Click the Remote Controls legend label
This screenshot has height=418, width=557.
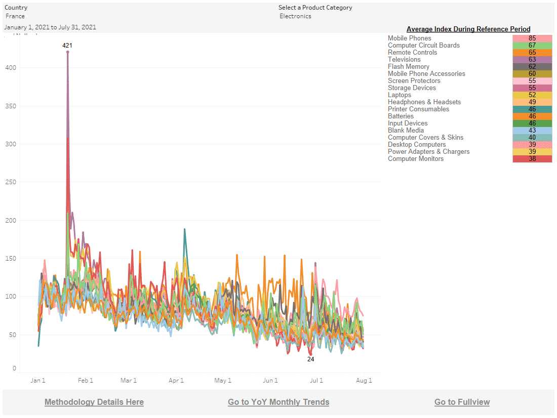click(412, 53)
